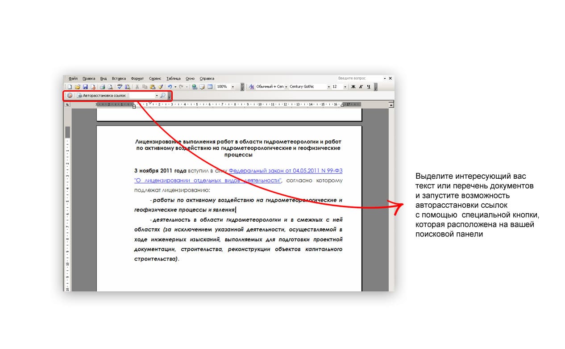Click the magnifier search icon on the search panel
The width and height of the screenshot is (565, 349).
[163, 95]
